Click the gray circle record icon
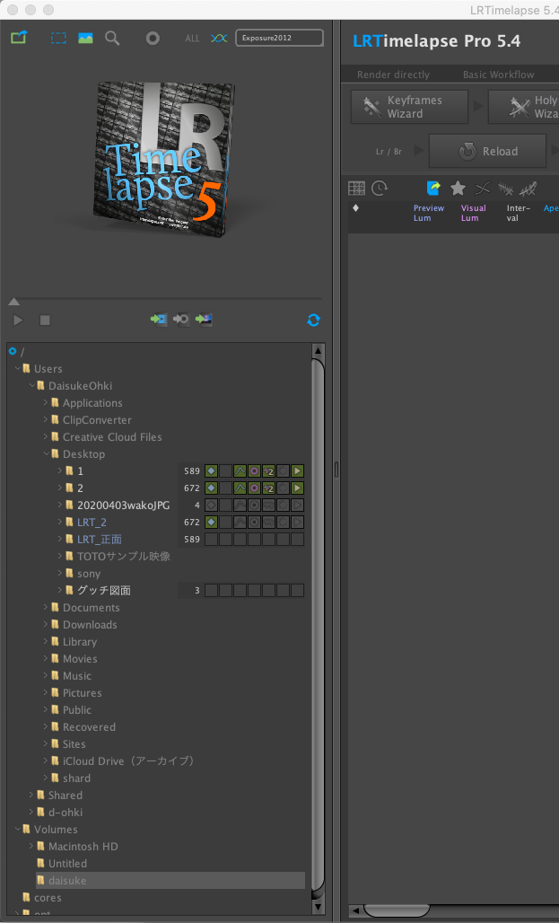The width and height of the screenshot is (559, 923). [153, 39]
